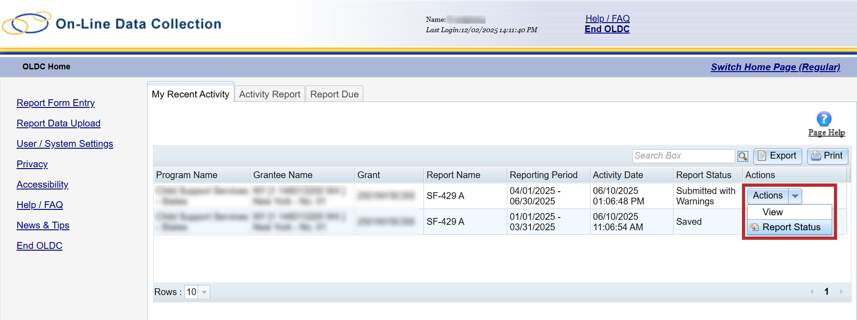Switch to the Activity Report tab
This screenshot has width=857, height=320.
coord(270,94)
